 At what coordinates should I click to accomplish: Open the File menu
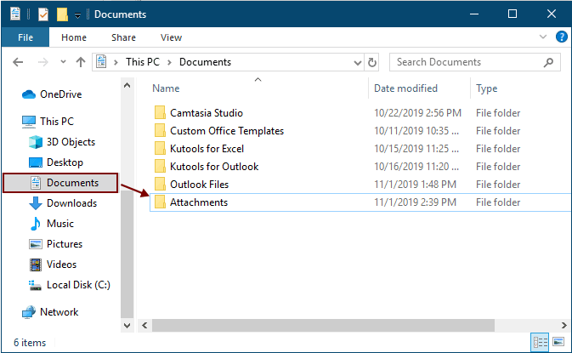[x=25, y=37]
